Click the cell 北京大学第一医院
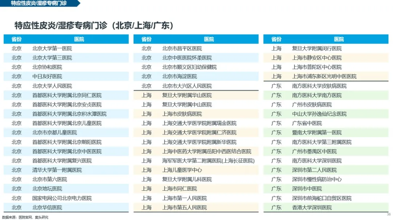 [x=52, y=49]
